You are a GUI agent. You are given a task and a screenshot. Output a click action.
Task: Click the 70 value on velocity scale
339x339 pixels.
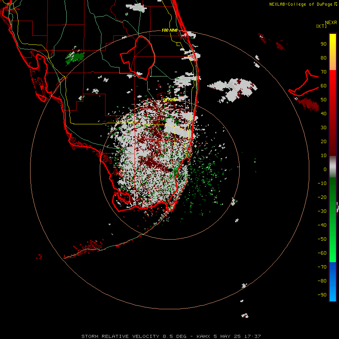[324, 72]
